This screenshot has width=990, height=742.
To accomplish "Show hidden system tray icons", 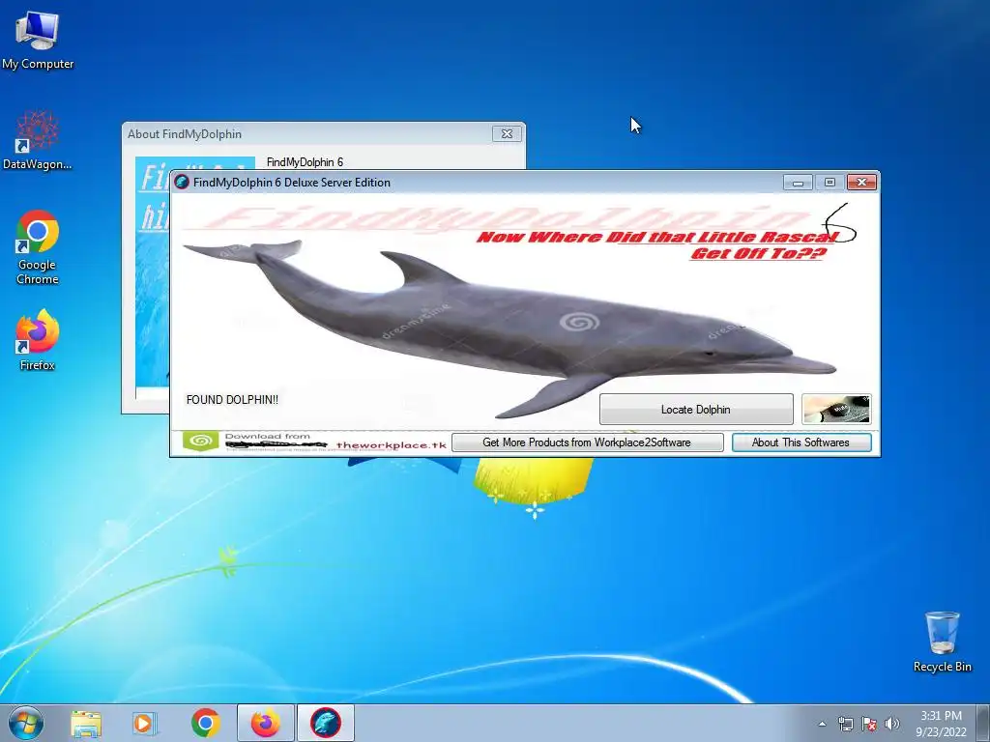I will click(822, 724).
